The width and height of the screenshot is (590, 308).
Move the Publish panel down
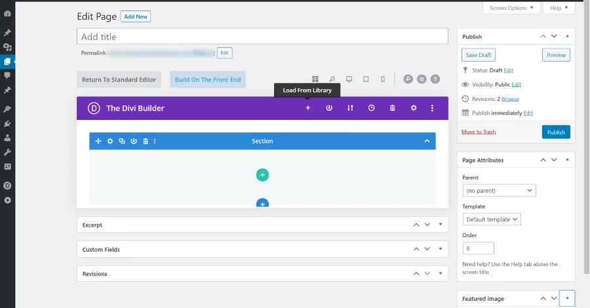point(554,36)
